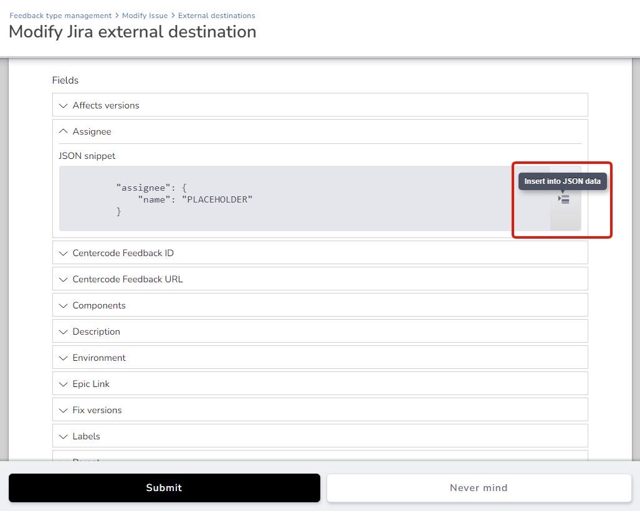Expand the Labels field
The width and height of the screenshot is (640, 511).
tap(320, 436)
